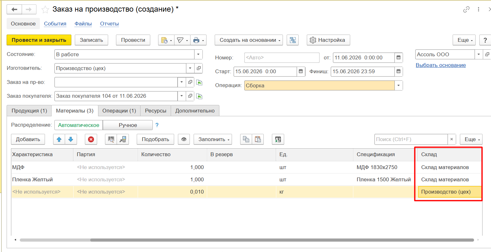Screen dimensions: 491x252
Task: Open the printer icon menu
Action: [199, 40]
